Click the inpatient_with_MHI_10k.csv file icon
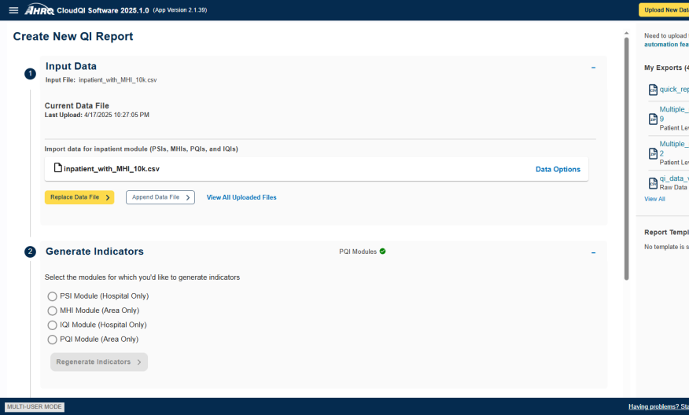Image resolution: width=689 pixels, height=415 pixels. pyautogui.click(x=57, y=168)
